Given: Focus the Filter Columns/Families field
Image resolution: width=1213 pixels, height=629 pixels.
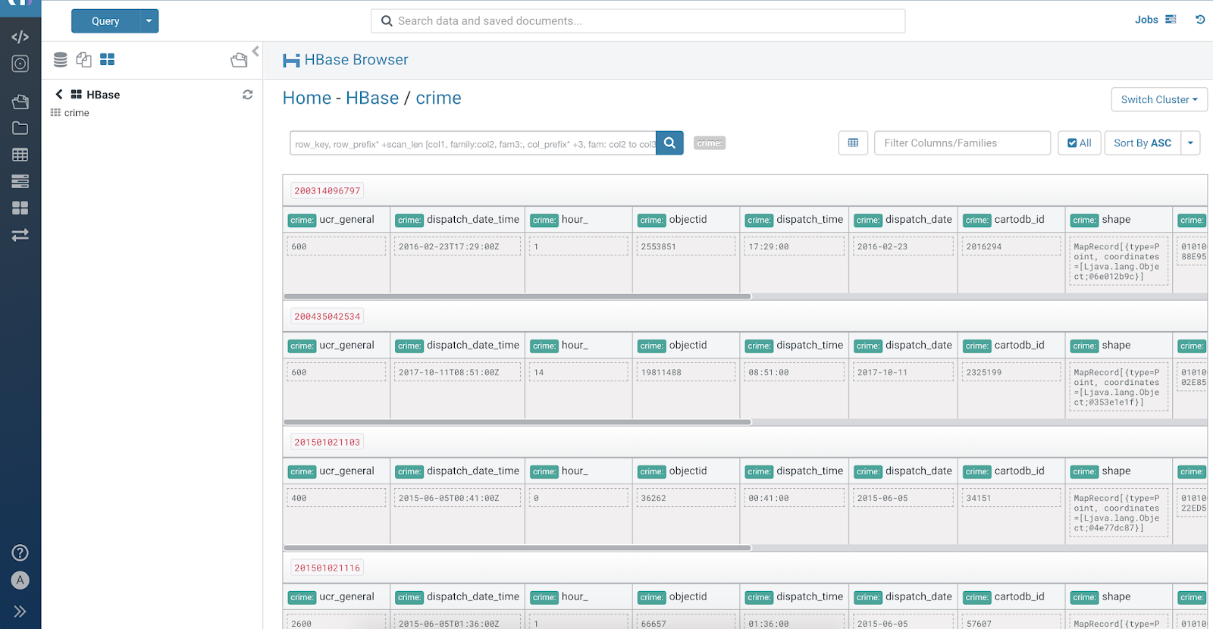Looking at the screenshot, I should click(962, 143).
